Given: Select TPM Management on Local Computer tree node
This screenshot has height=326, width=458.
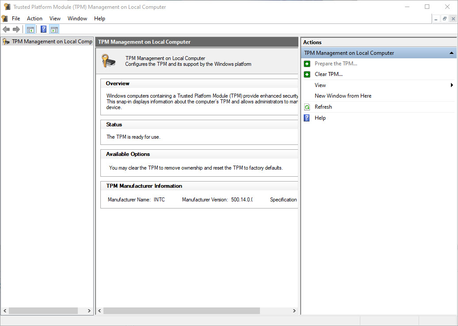Looking at the screenshot, I should (x=52, y=42).
